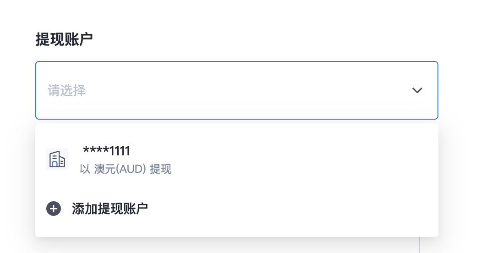Screen dimensions: 481x253
Task: Click the 请选择 placeholder text
Action: pos(66,90)
